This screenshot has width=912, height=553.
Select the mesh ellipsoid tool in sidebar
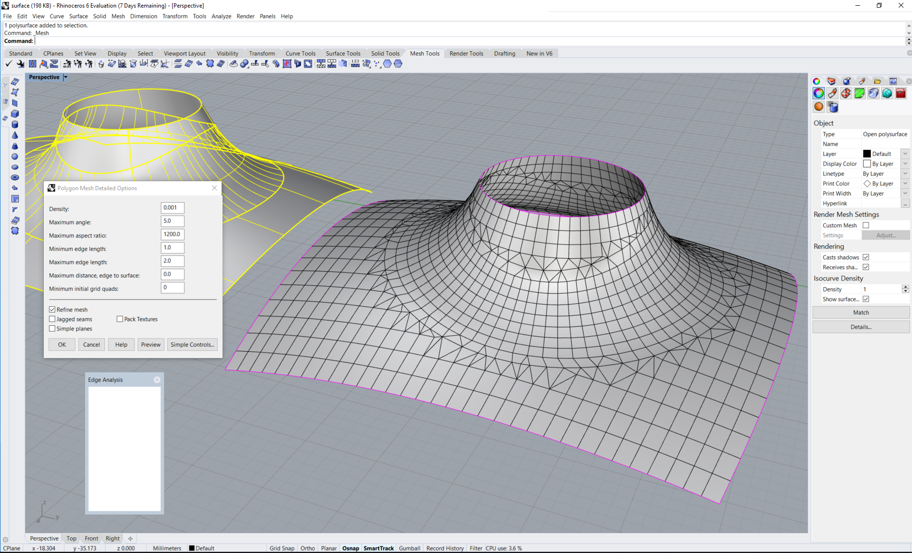[15, 167]
